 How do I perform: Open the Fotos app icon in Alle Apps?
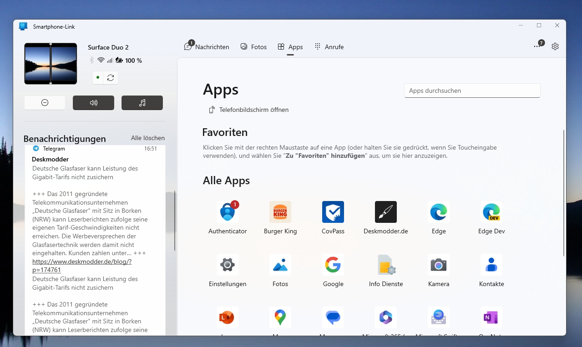[280, 265]
